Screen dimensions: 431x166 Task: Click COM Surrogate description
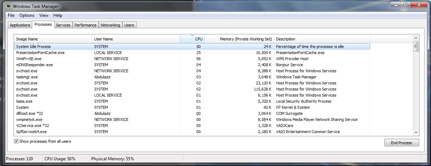click(289, 113)
